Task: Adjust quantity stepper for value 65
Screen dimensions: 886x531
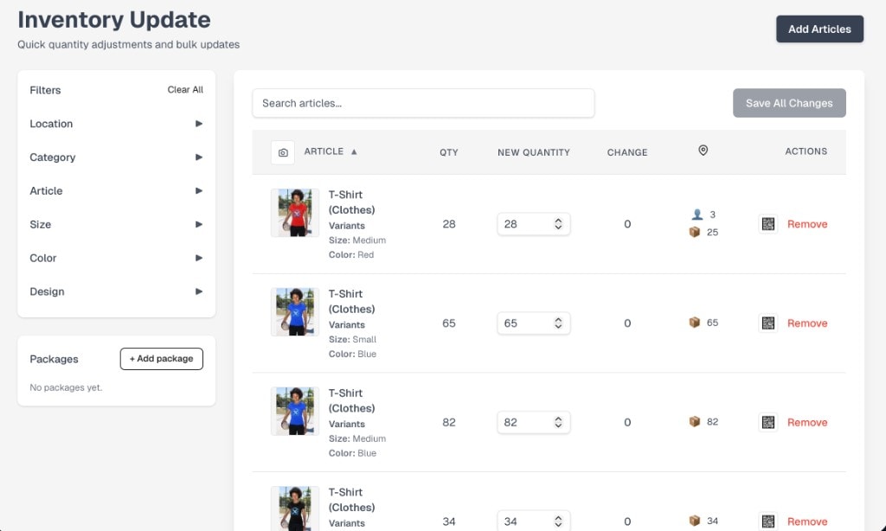Action: (558, 323)
